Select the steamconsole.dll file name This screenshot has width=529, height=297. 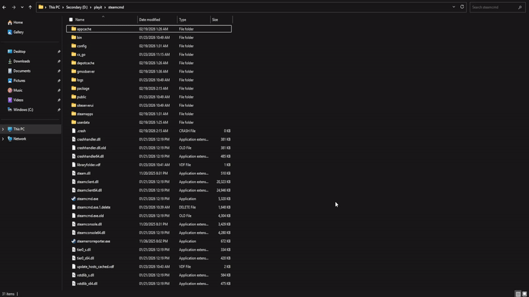click(x=89, y=224)
